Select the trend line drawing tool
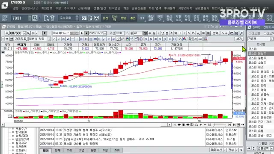 click(x=54, y=39)
